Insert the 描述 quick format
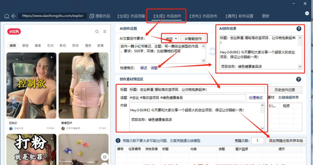 [x=143, y=68]
